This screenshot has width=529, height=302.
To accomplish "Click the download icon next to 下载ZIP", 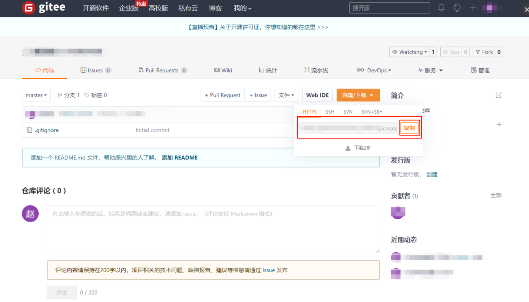I will [348, 148].
